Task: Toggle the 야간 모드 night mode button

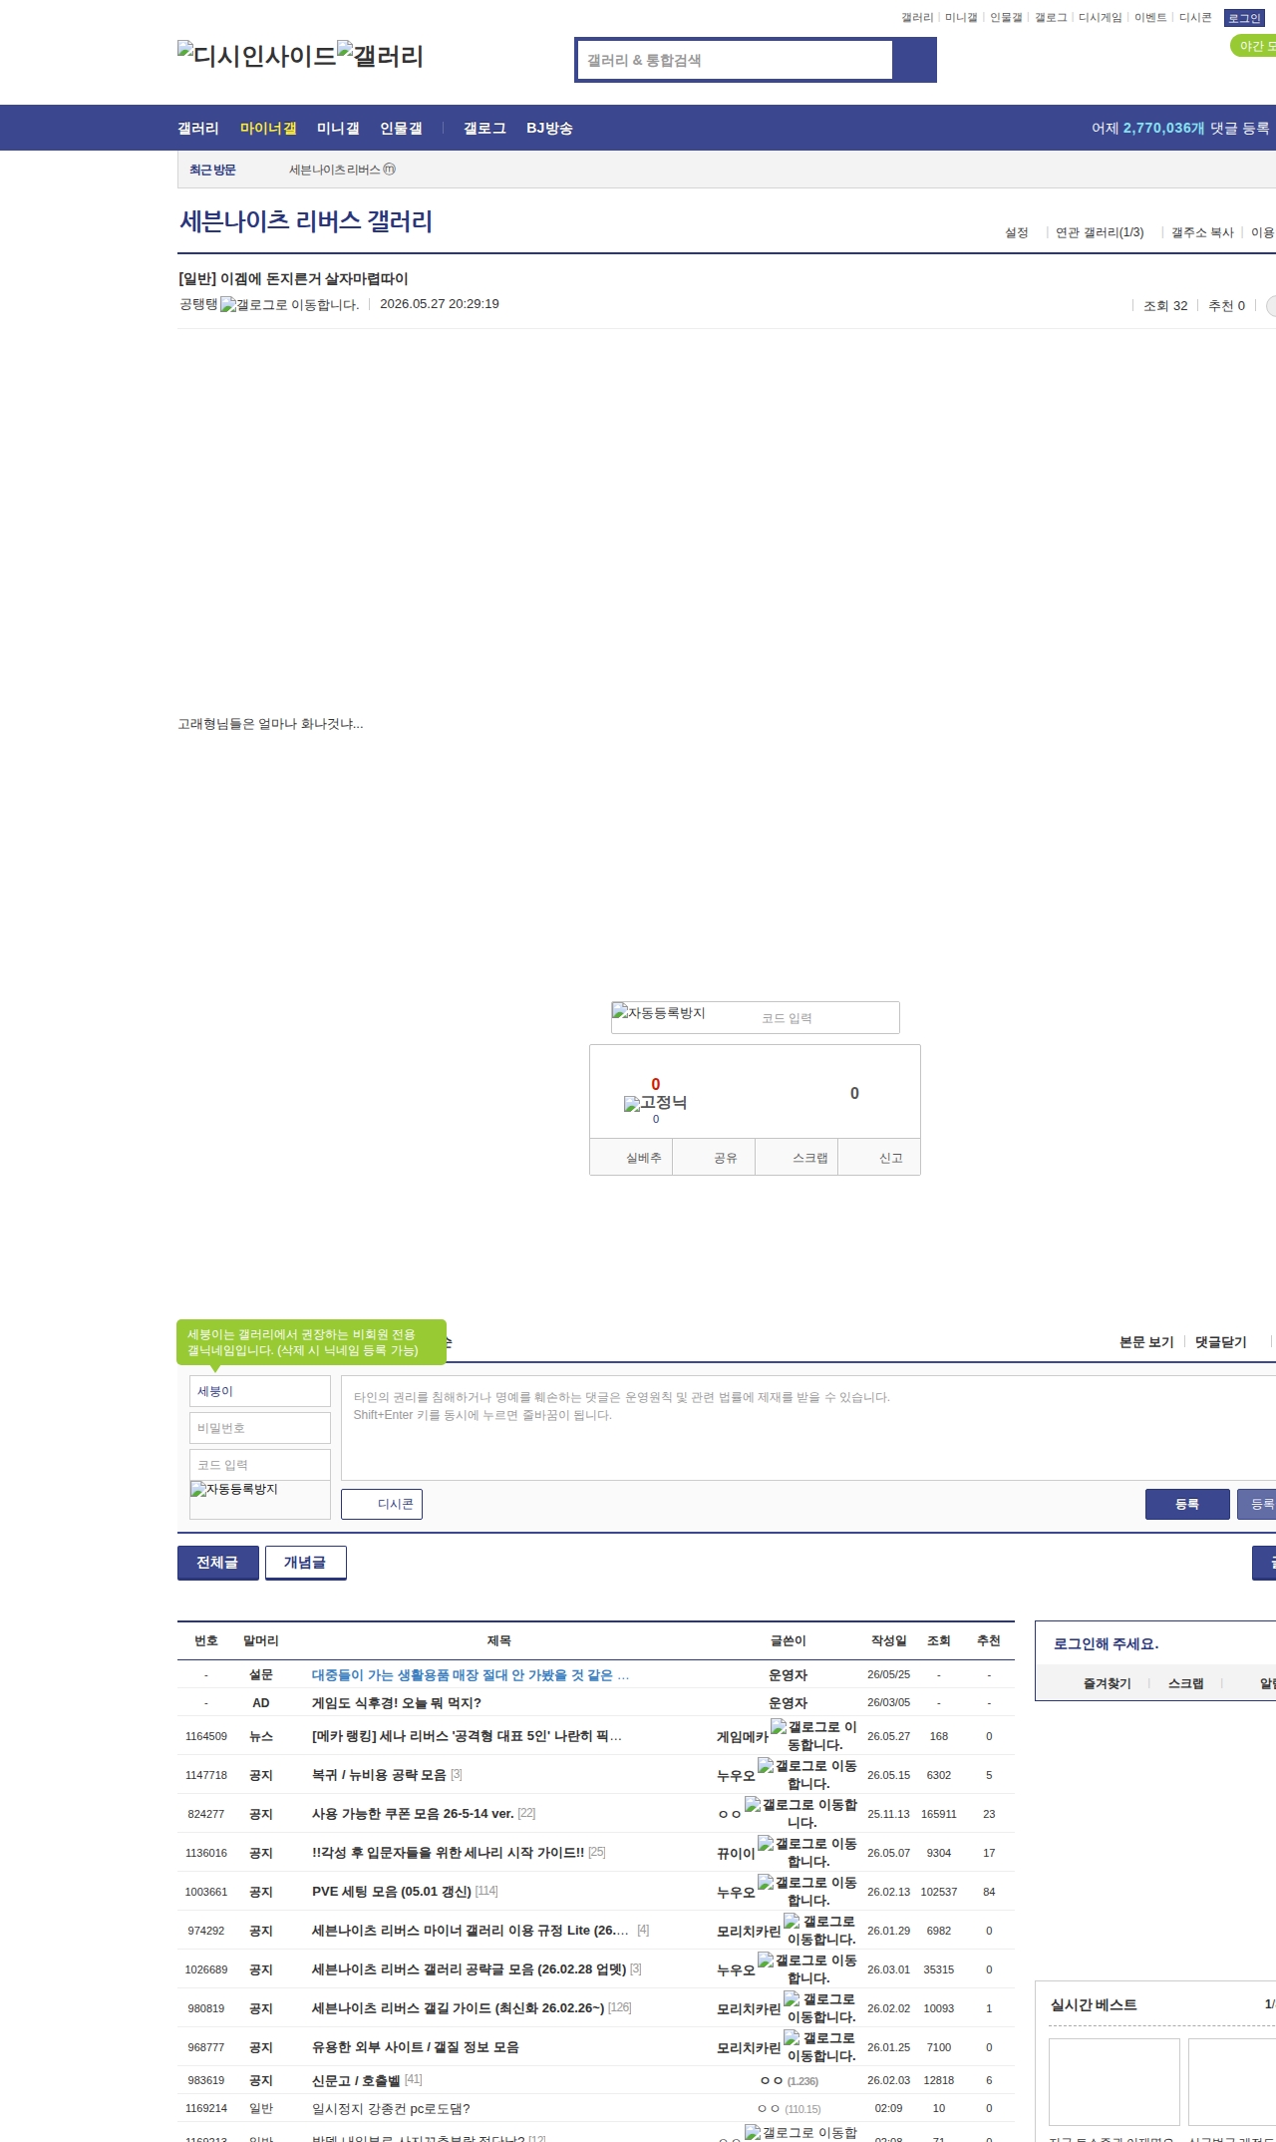Action: [1254, 46]
